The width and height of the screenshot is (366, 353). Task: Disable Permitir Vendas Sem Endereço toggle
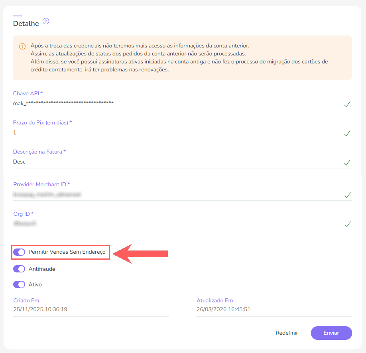click(19, 252)
